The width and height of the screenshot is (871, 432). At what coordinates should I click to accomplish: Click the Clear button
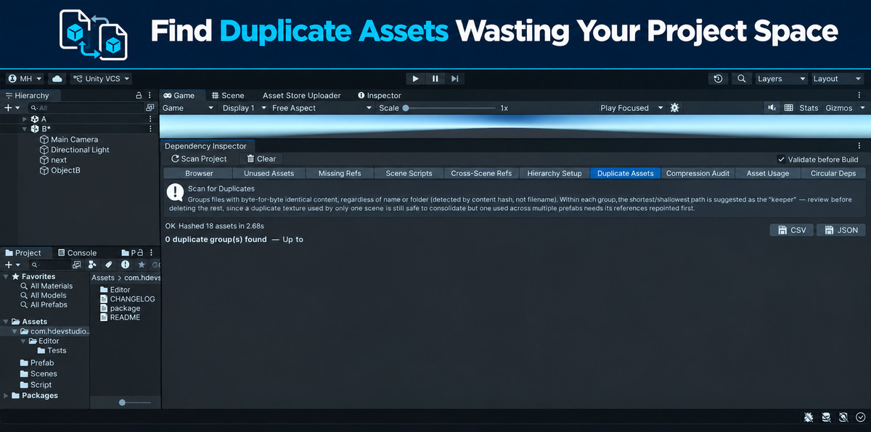point(261,159)
